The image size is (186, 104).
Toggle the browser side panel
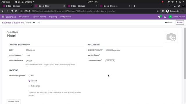[x=163, y=11]
